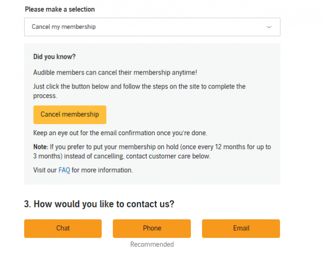Click the "Keep an eye out" confirmation sentence
Screen dimensions: 326x263
pyautogui.click(x=120, y=132)
